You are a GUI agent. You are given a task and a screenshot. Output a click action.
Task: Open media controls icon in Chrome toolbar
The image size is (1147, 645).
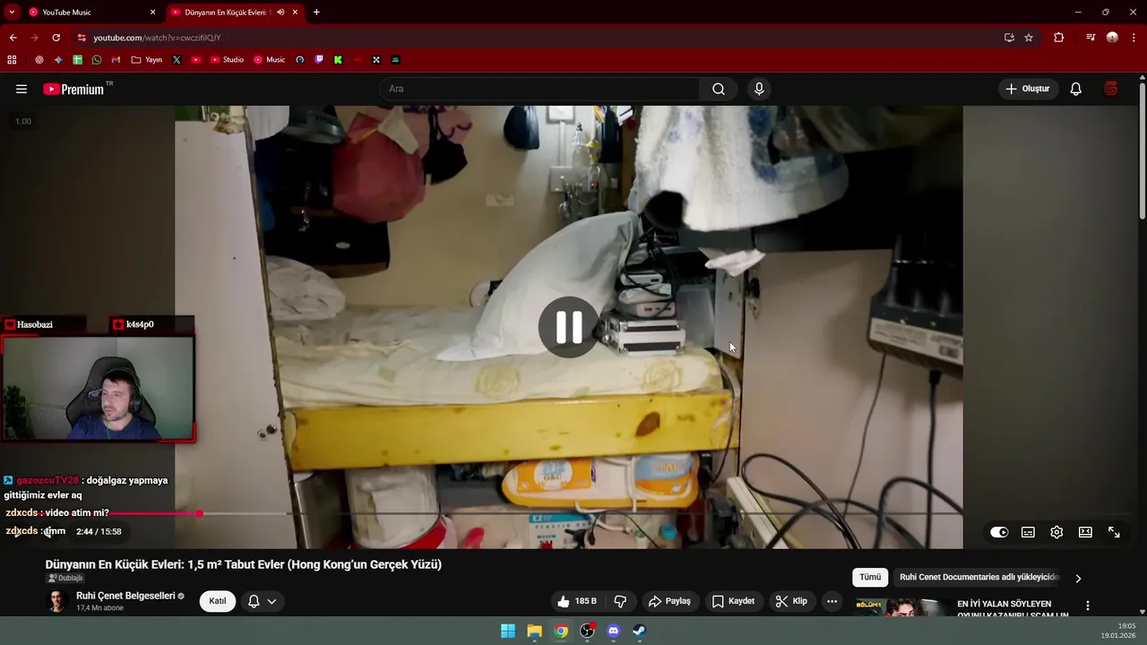click(1091, 38)
